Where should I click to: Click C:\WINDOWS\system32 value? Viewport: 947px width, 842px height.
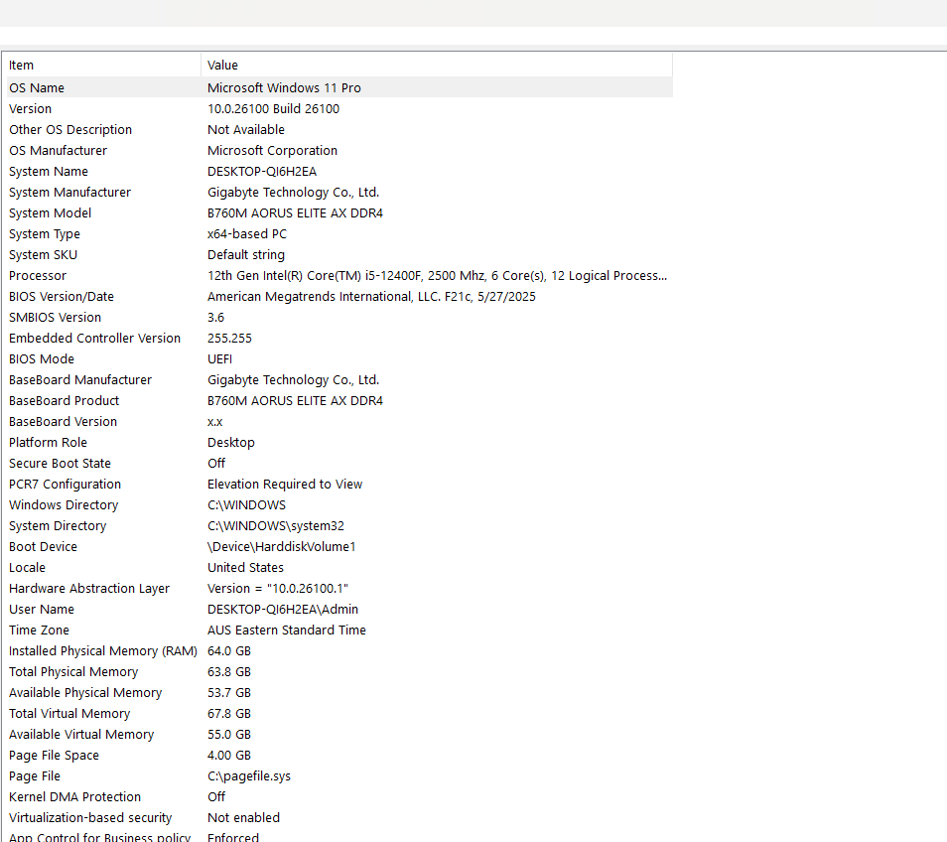[275, 525]
